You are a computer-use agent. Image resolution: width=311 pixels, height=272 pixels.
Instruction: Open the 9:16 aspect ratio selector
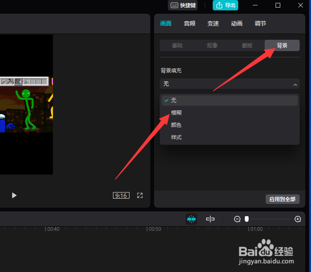point(121,195)
